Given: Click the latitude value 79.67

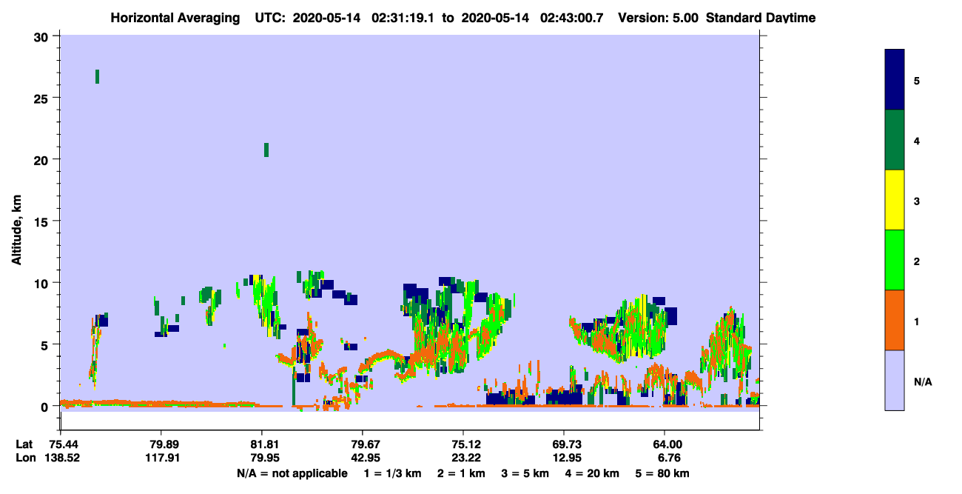Looking at the screenshot, I should pos(366,444).
